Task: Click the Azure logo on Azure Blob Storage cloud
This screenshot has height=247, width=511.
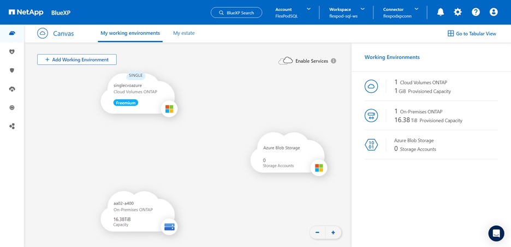Action: (319, 168)
